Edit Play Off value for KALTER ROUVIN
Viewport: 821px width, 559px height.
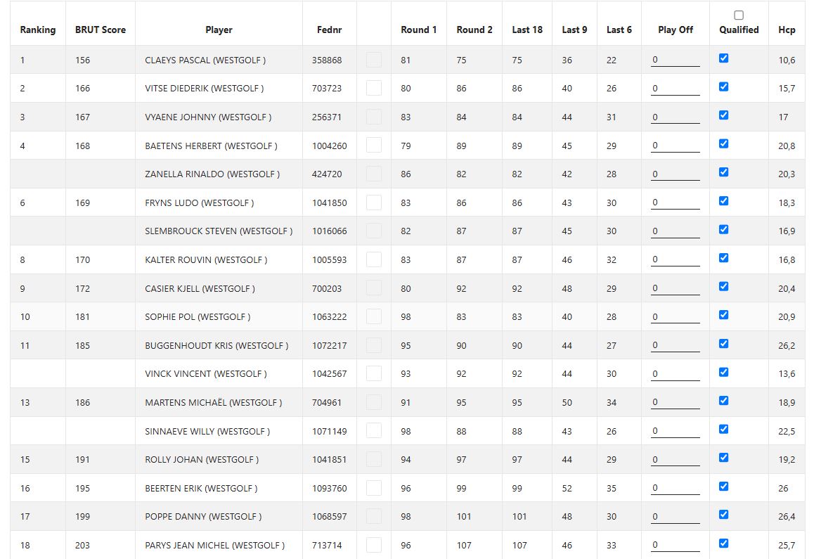tap(675, 260)
